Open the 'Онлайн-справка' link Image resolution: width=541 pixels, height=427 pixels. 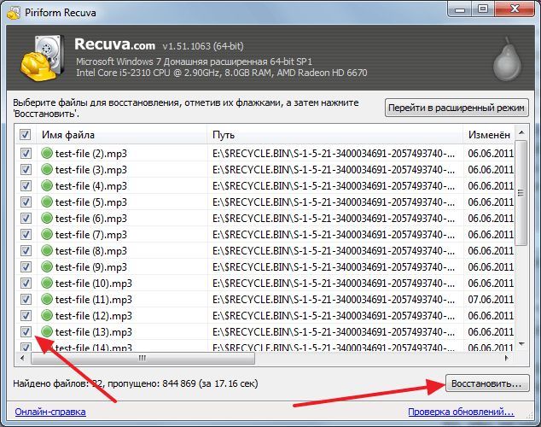(x=50, y=412)
